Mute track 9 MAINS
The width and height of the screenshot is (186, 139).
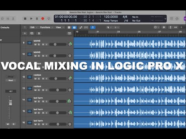click(x=35, y=44)
